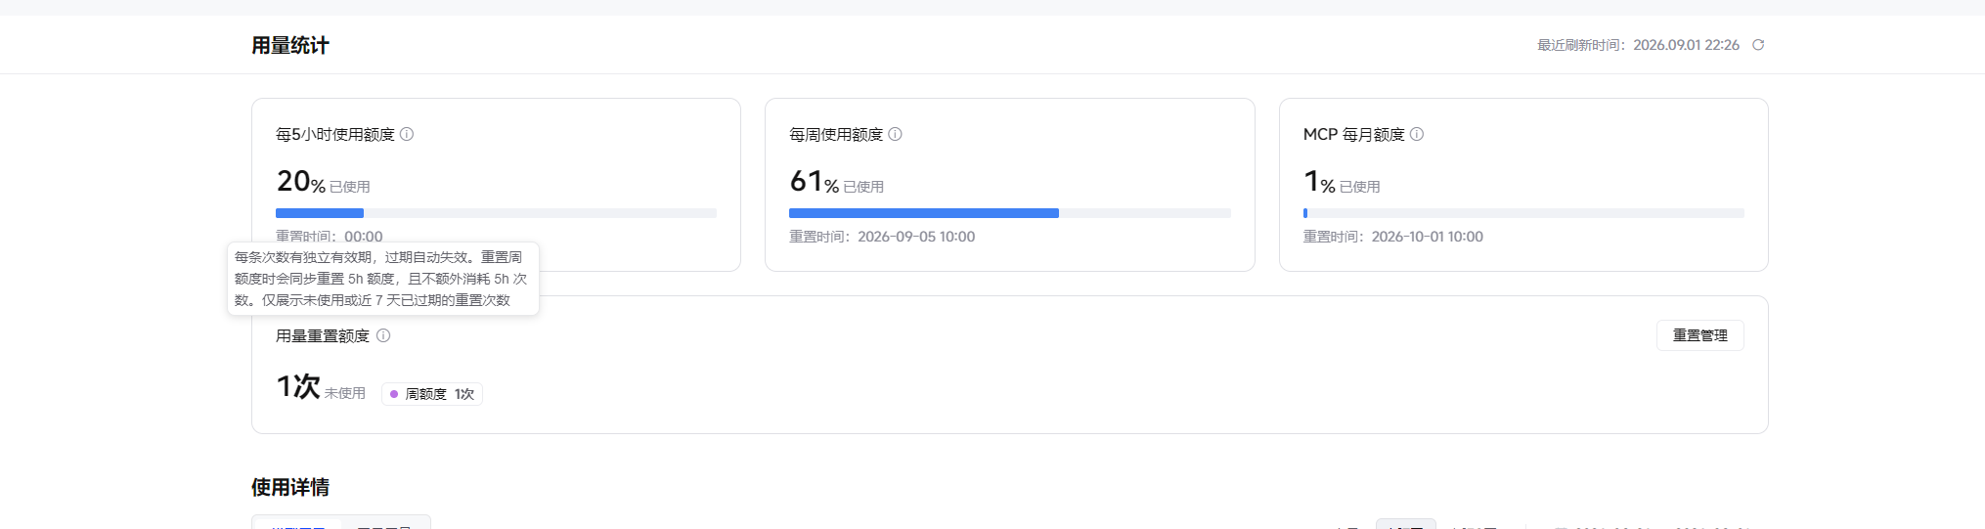The width and height of the screenshot is (1985, 529).
Task: Click the 5-hour quota progress bar
Action: pos(496,213)
